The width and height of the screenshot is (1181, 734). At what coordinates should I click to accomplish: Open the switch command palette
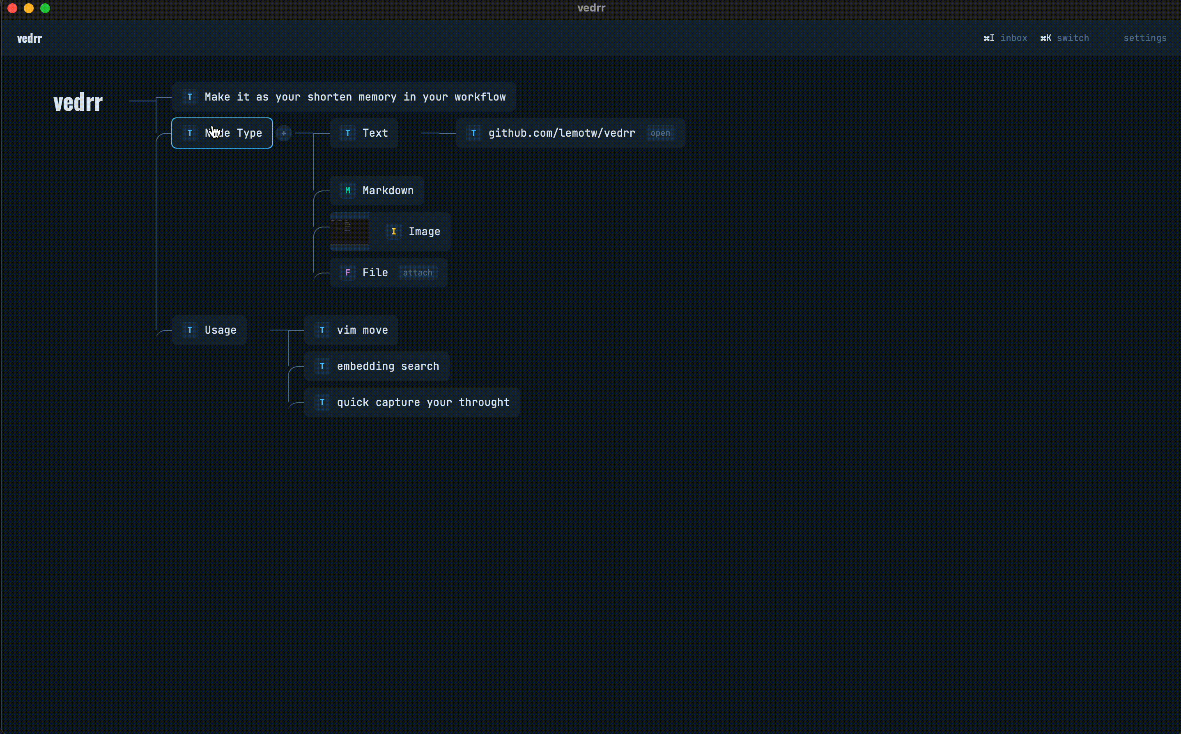coord(1073,38)
